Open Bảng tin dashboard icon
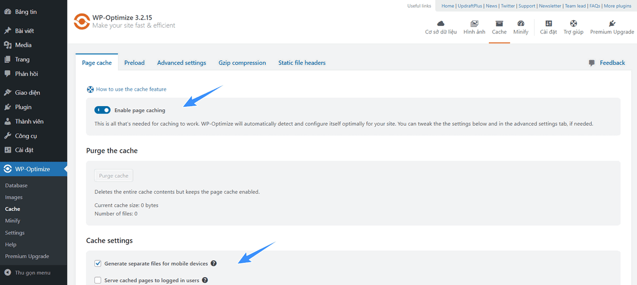Screen dimensions: 637x285 (7, 12)
